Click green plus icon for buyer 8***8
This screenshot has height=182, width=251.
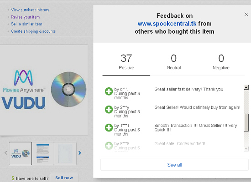click(109, 146)
